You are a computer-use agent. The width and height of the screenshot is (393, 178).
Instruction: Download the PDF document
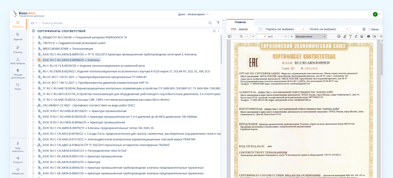coord(374,37)
